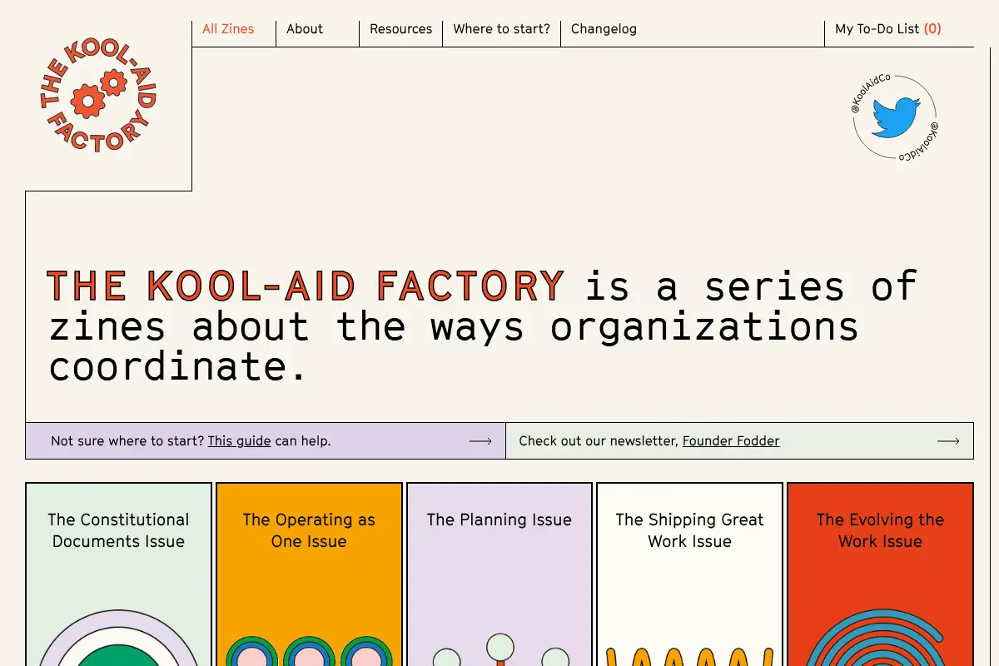Image resolution: width=999 pixels, height=666 pixels.
Task: Click the text 'Check out our newsletter,'
Action: [599, 441]
